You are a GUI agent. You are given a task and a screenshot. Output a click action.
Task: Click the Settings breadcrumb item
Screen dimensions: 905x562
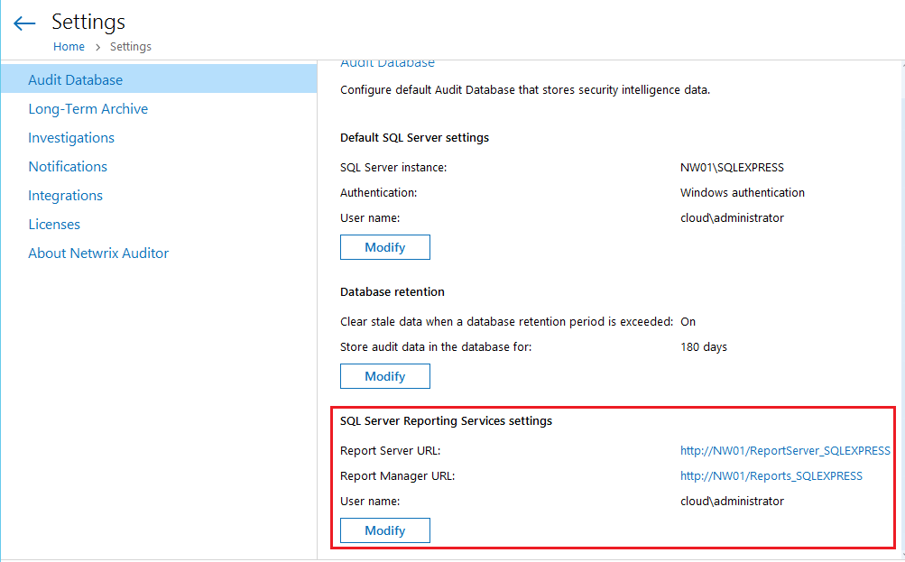(131, 47)
